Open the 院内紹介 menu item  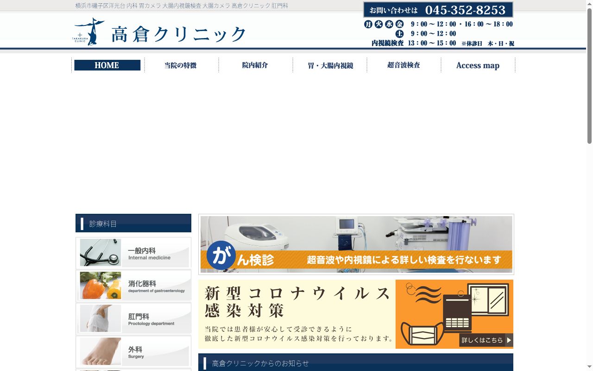(x=255, y=65)
